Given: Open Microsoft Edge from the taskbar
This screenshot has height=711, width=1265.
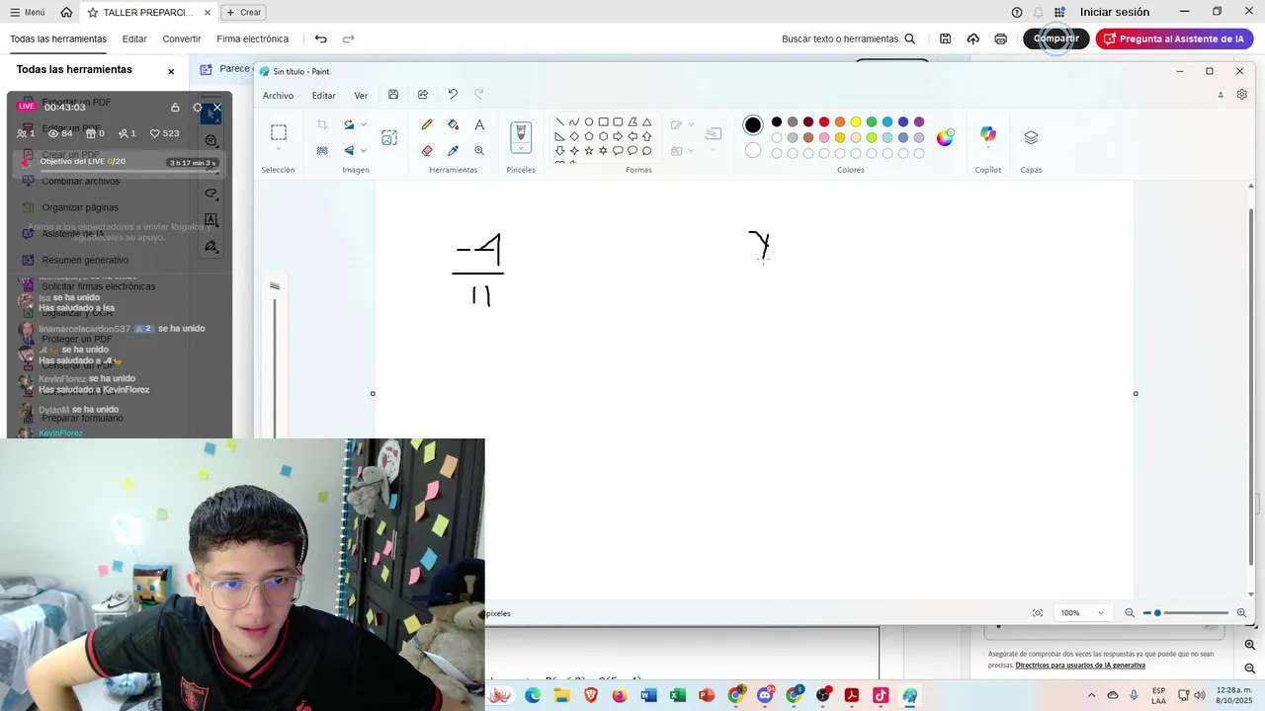Looking at the screenshot, I should point(533,695).
